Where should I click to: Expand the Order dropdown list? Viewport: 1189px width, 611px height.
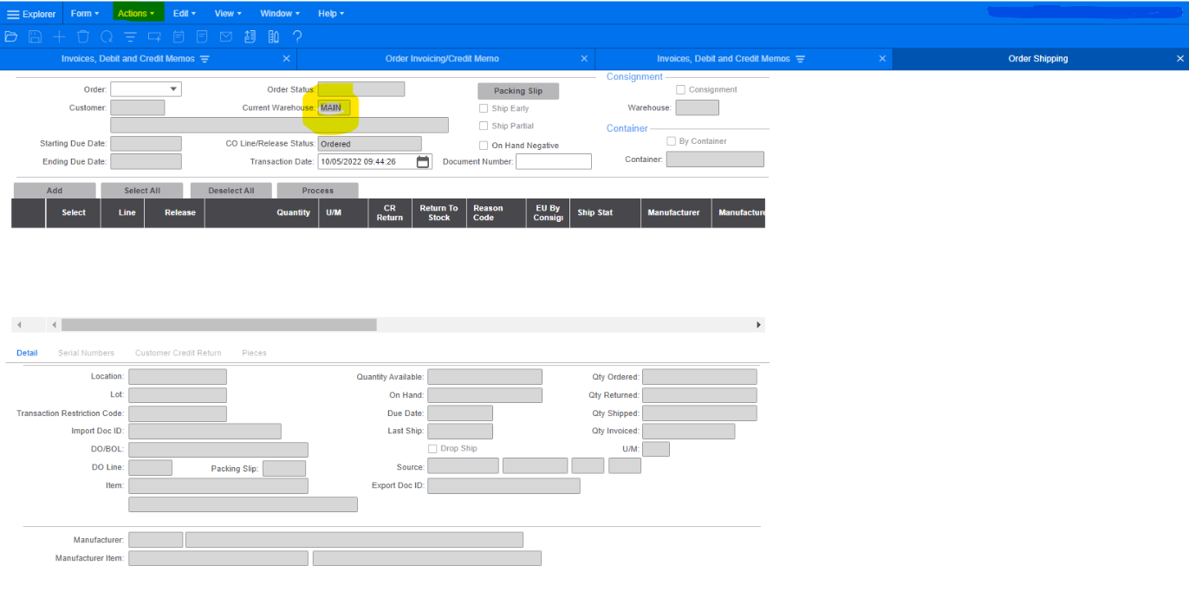point(173,89)
